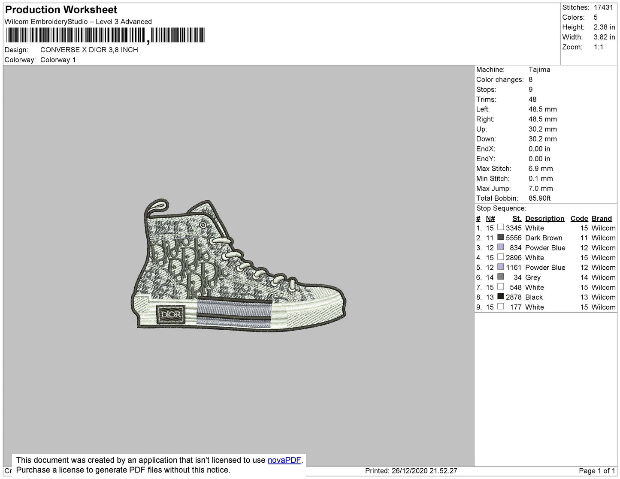620x479 pixels.
Task: Click the Left value 48.5 mm
Action: (x=543, y=109)
